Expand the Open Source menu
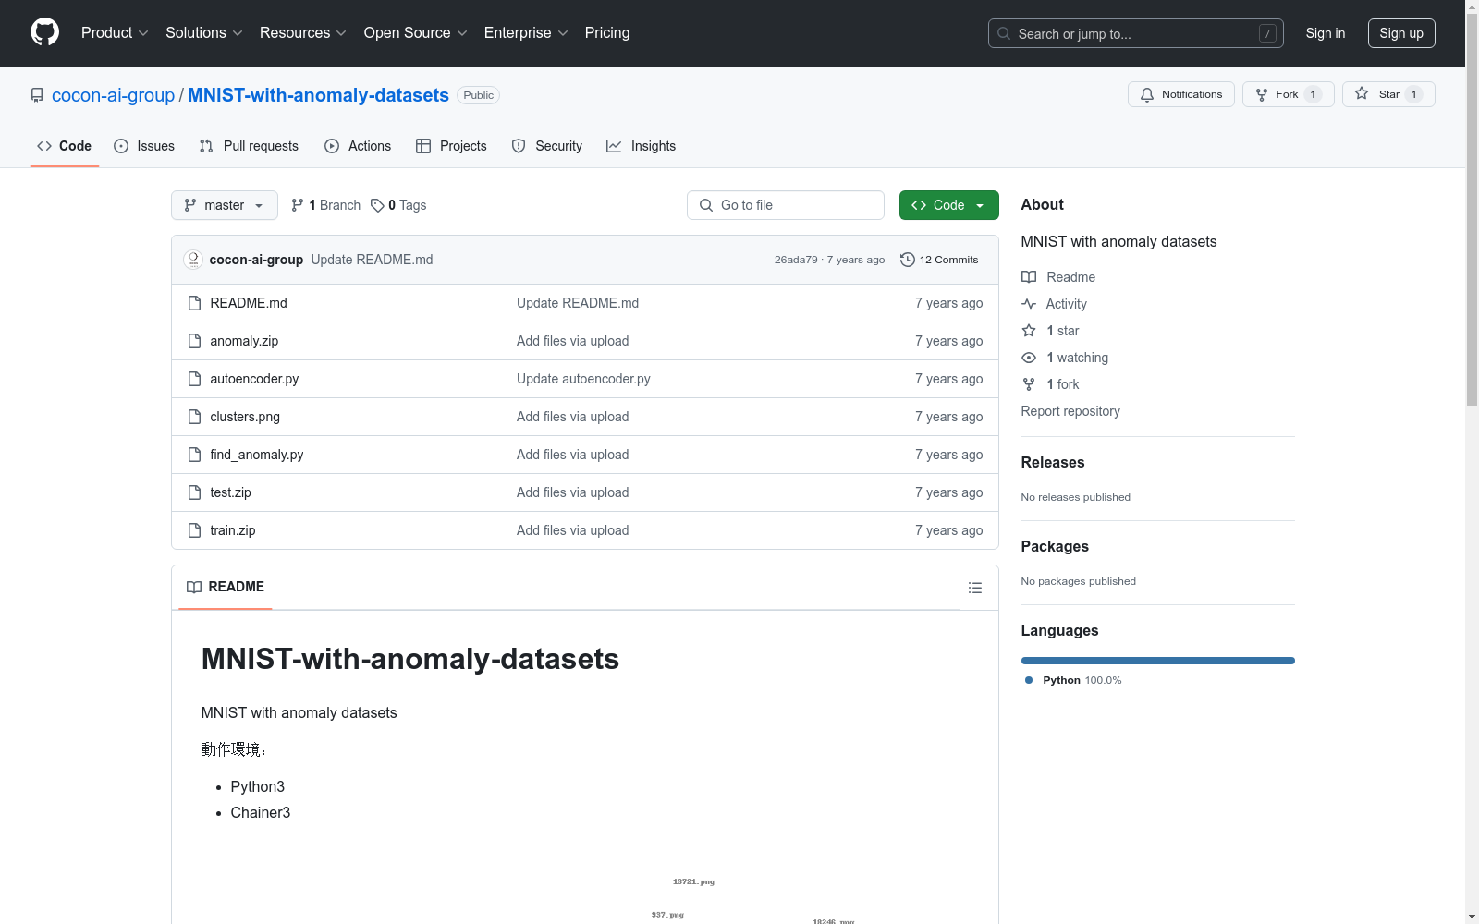The image size is (1479, 924). [416, 33]
